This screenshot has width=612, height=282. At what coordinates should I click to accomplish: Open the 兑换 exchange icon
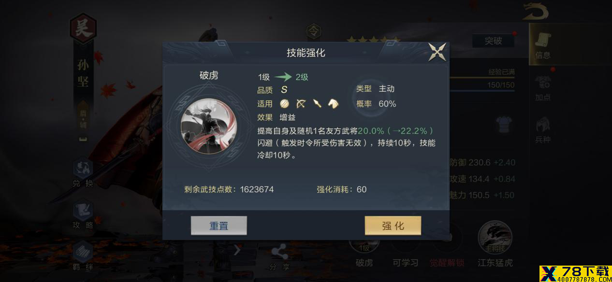click(x=83, y=173)
